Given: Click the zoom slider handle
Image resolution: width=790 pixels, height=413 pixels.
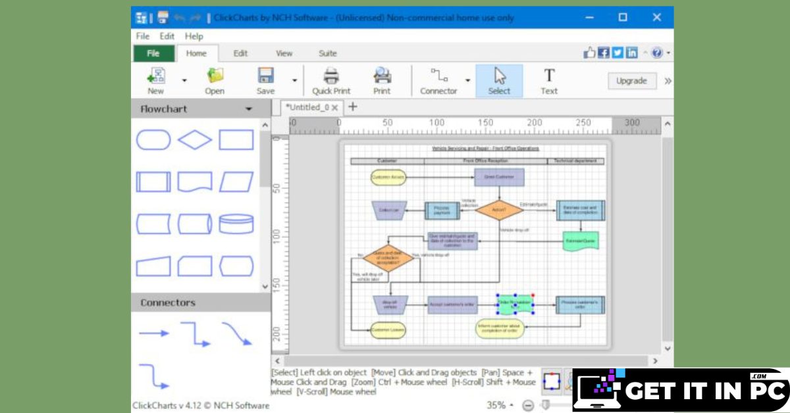Looking at the screenshot, I should pyautogui.click(x=546, y=406).
